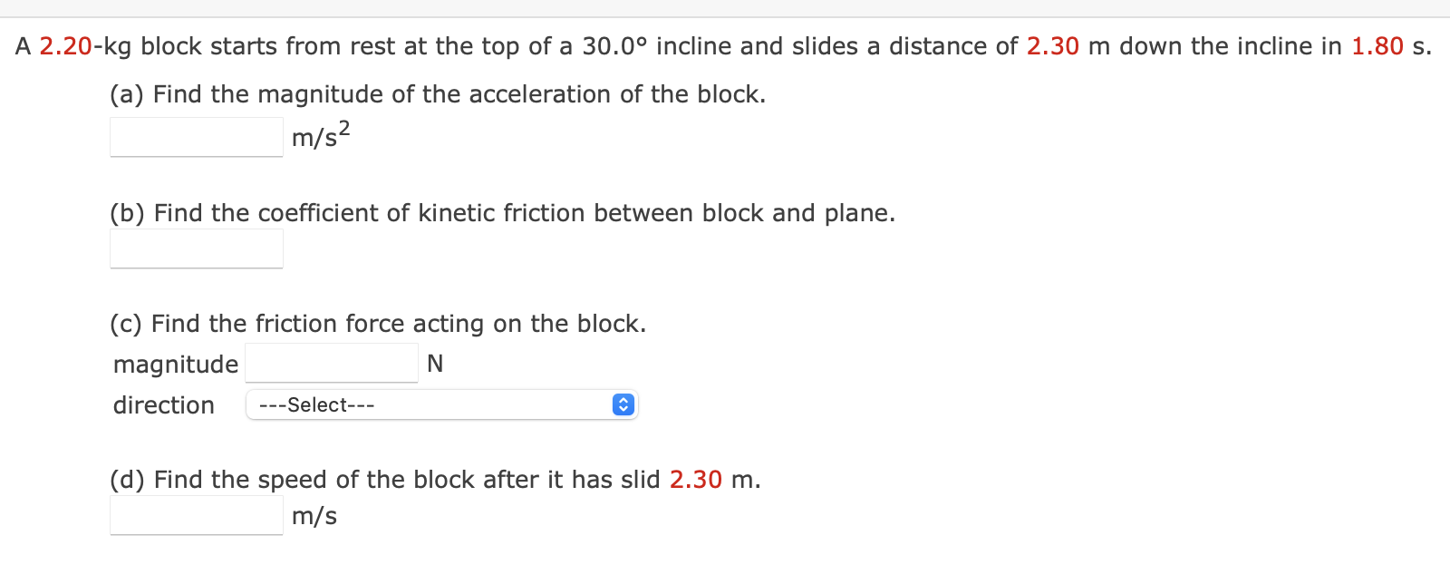This screenshot has height=584, width=1450.
Task: Click the friction force magnitude field
Action: 331,363
